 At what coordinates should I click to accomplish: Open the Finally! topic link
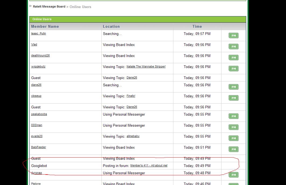131,96
